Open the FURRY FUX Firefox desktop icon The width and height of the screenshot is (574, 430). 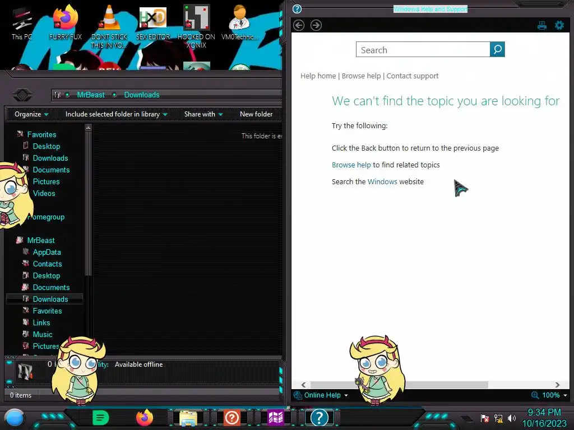click(66, 22)
